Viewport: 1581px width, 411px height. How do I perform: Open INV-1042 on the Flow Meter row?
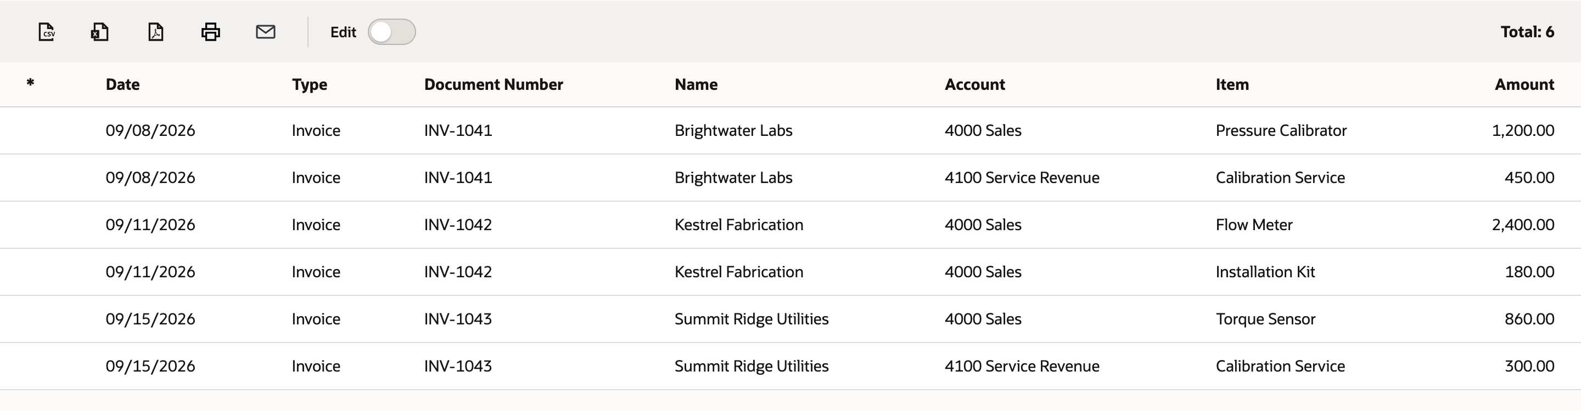pos(458,225)
